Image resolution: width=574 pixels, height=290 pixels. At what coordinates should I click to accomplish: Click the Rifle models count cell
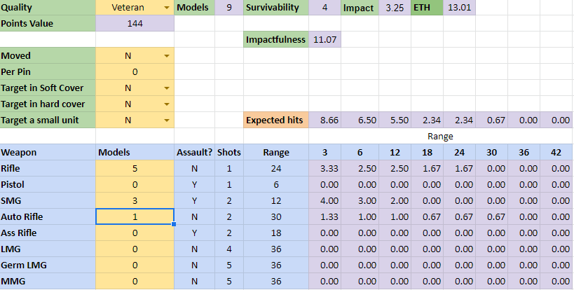(x=134, y=168)
